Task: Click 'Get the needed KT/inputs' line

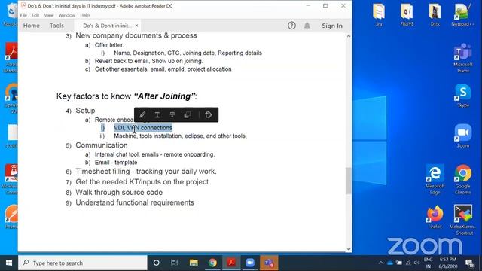Action: click(x=142, y=182)
